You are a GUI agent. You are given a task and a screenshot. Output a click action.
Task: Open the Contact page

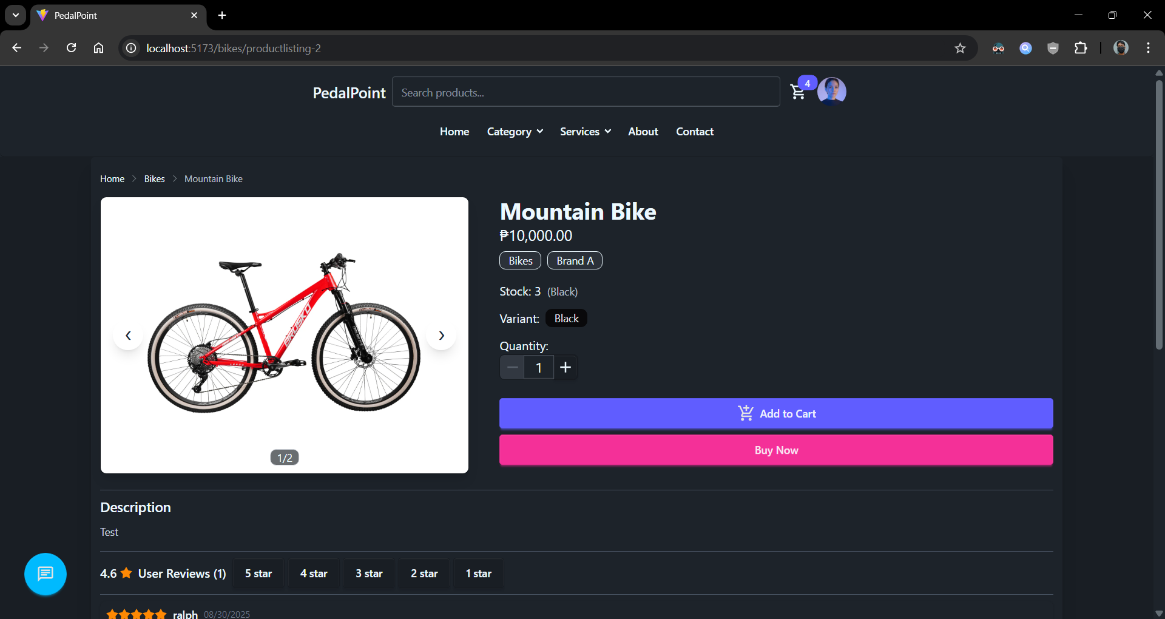[x=695, y=132]
